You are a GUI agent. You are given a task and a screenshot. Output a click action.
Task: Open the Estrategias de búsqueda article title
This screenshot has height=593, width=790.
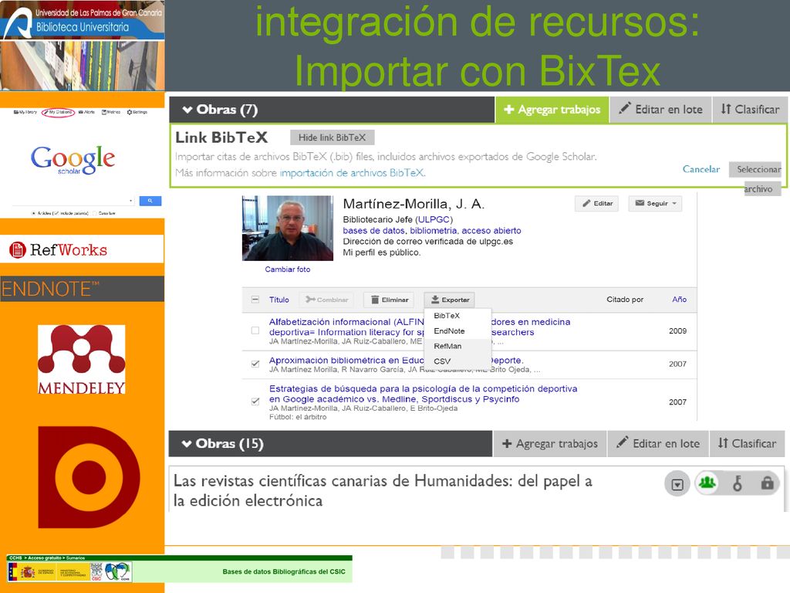pos(424,394)
